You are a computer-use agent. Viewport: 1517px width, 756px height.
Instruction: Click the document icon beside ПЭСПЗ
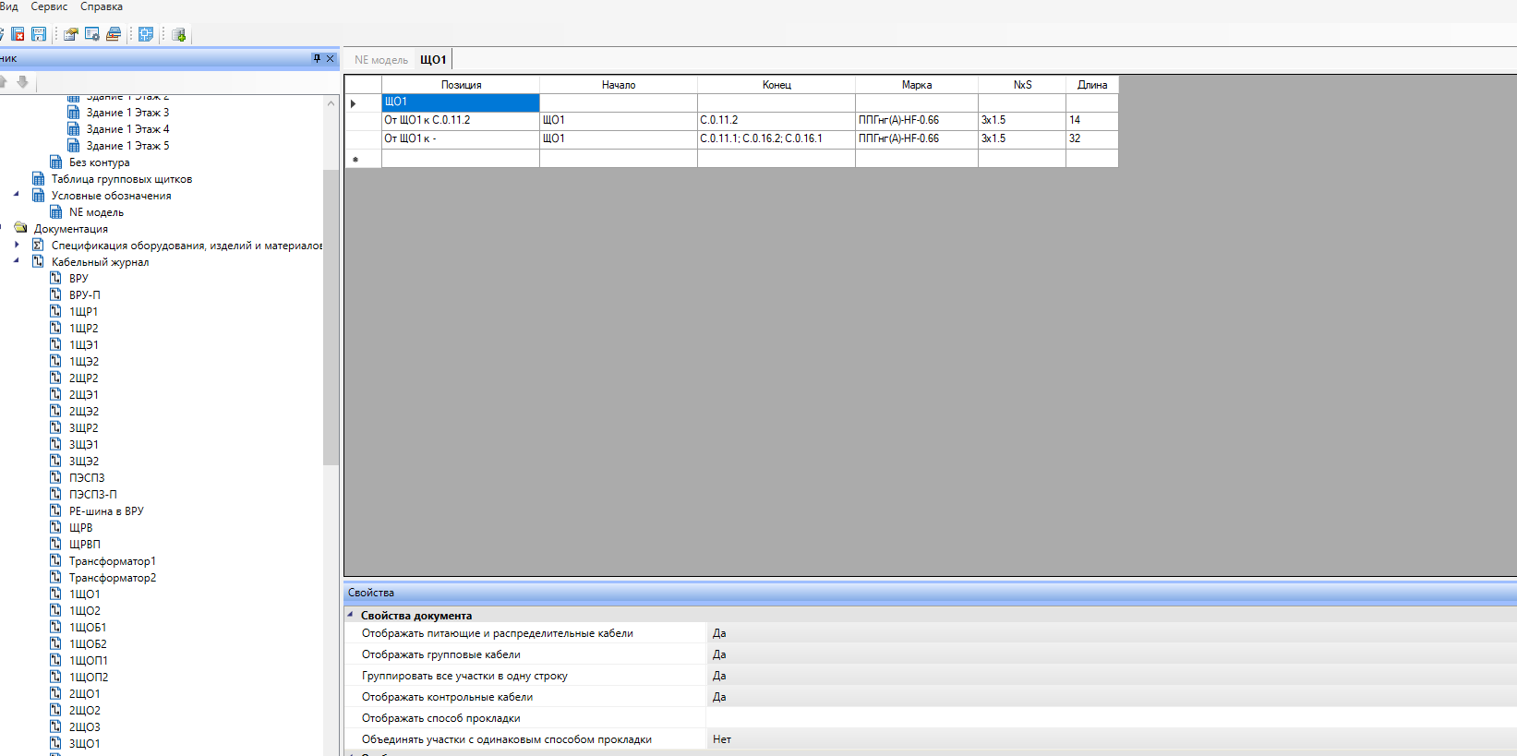pos(55,477)
